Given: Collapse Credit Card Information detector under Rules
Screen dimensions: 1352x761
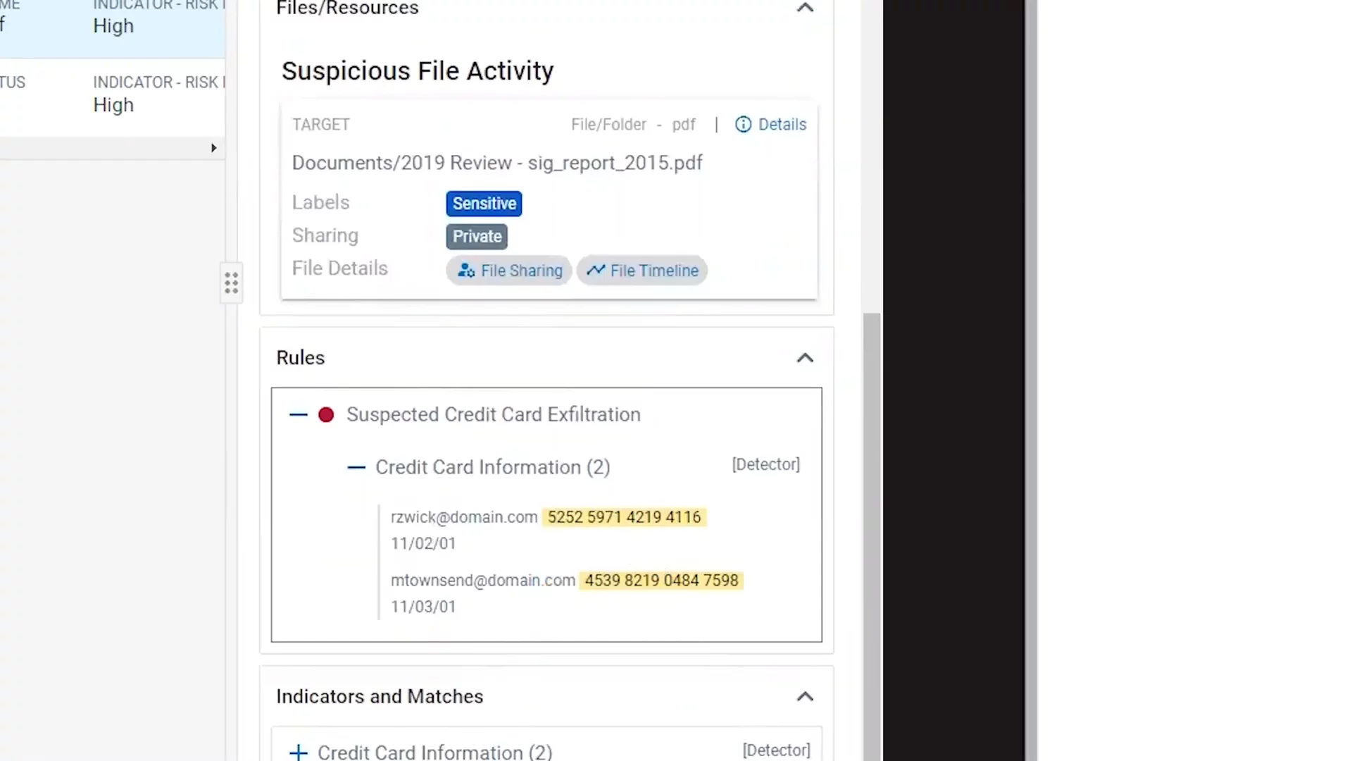Looking at the screenshot, I should (x=356, y=467).
